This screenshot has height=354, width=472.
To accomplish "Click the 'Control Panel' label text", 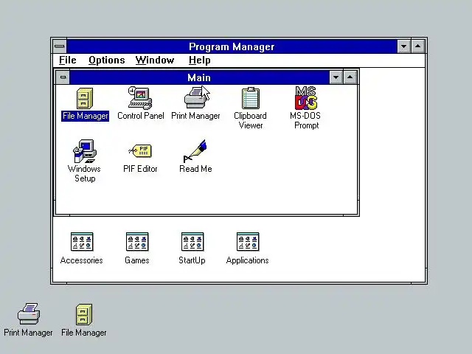I will click(141, 116).
